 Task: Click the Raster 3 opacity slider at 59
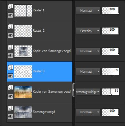[x=111, y=72]
